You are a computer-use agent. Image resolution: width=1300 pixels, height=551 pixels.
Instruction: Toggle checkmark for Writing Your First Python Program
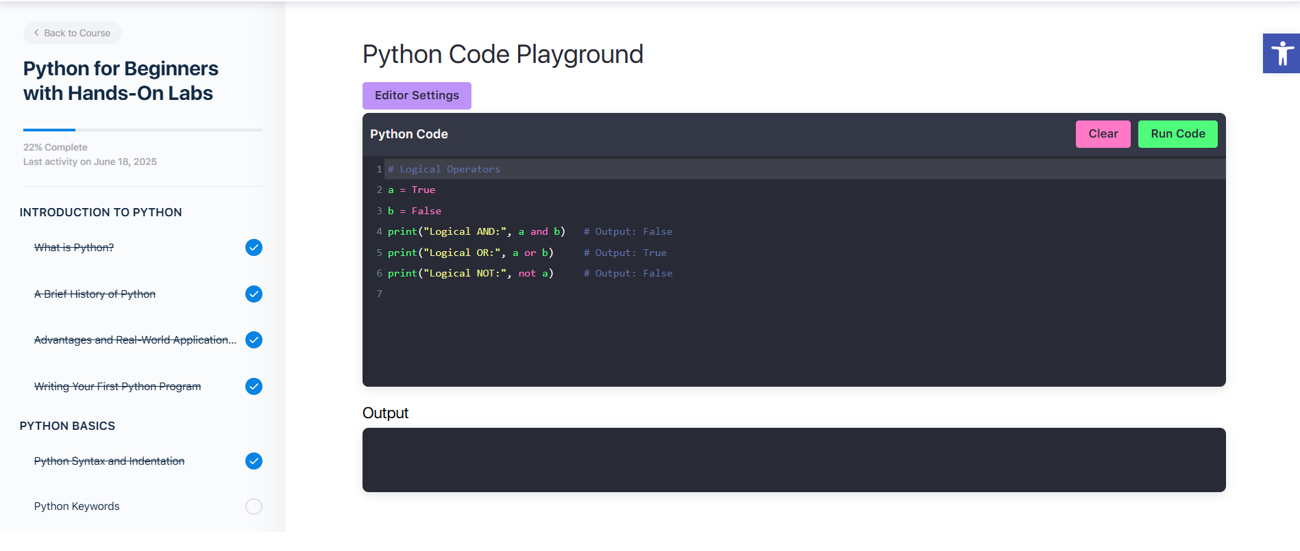tap(254, 387)
